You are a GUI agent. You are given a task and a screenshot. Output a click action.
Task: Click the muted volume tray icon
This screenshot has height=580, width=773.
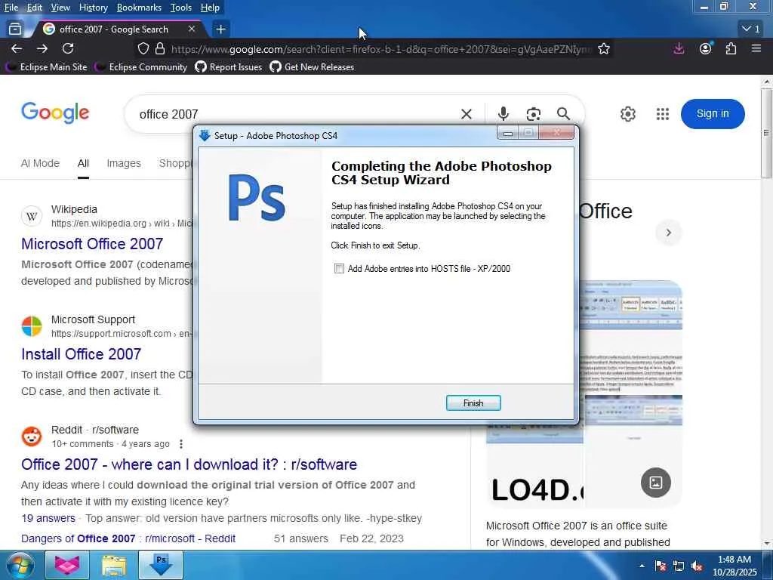697,566
